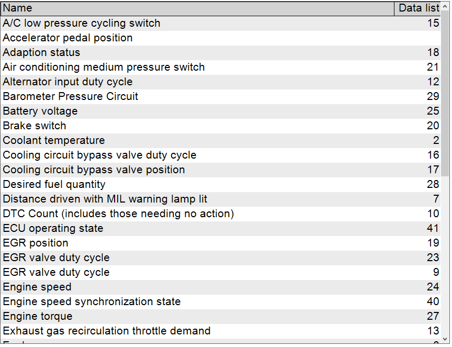Select the Brake switch row

[x=35, y=126]
